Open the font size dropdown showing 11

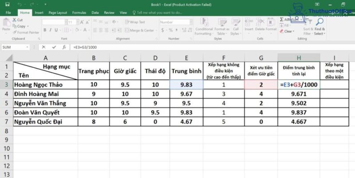click(x=77, y=22)
